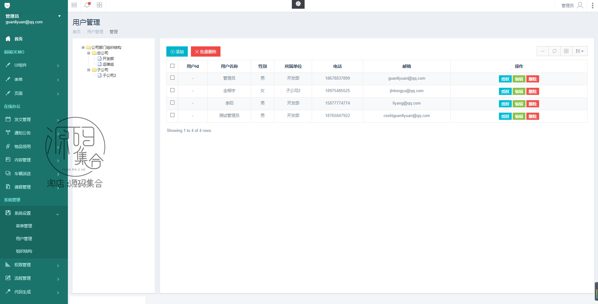
Task: Select the 开发部 tree node
Action: click(x=108, y=59)
